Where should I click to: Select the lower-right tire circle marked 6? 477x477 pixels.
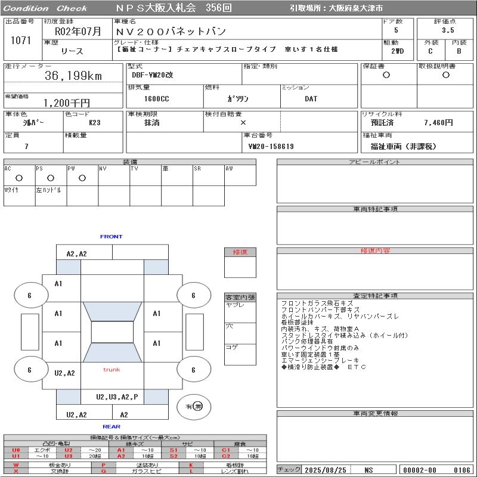193,370
